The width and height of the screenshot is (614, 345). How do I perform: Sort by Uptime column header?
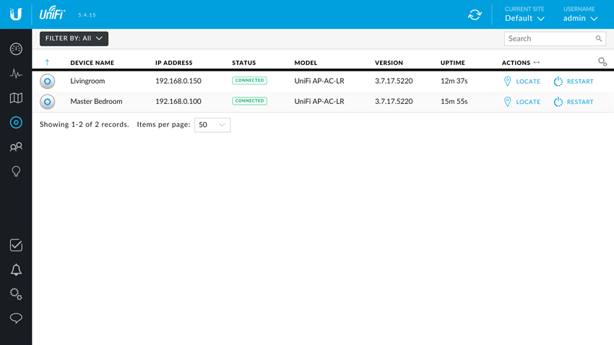click(452, 63)
